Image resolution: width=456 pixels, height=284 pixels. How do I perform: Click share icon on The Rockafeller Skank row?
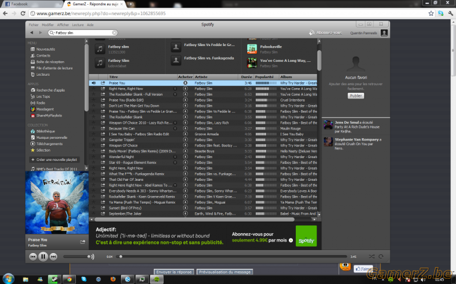(x=103, y=117)
